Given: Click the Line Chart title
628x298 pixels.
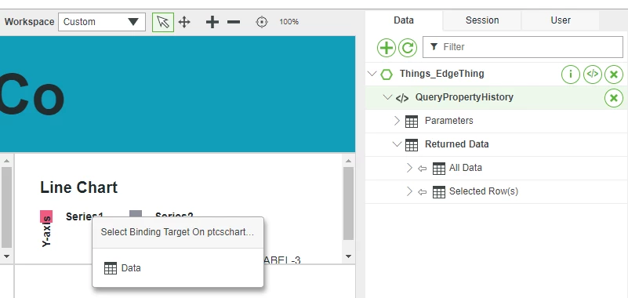Looking at the screenshot, I should [x=79, y=187].
